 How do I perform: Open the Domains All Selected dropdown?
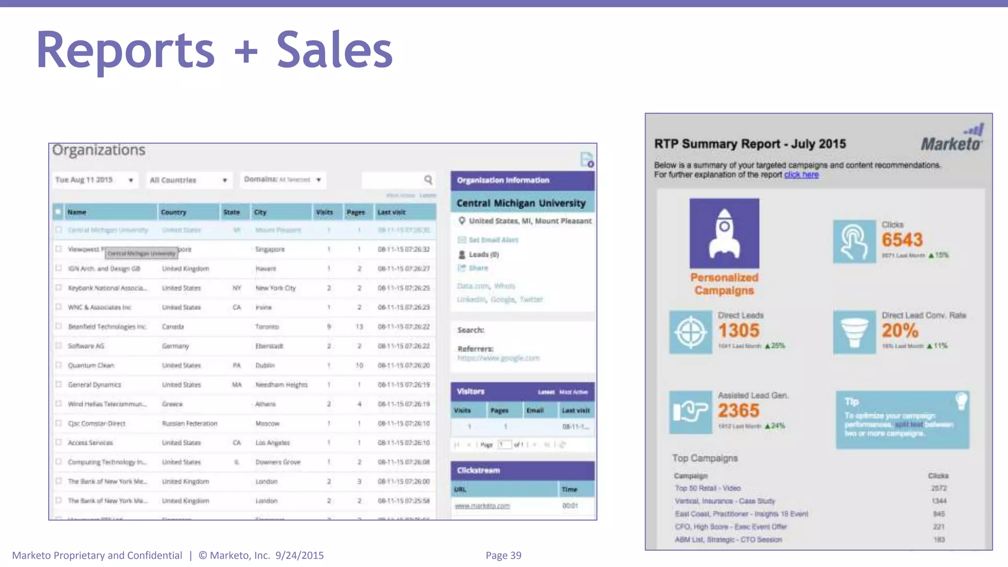[283, 180]
